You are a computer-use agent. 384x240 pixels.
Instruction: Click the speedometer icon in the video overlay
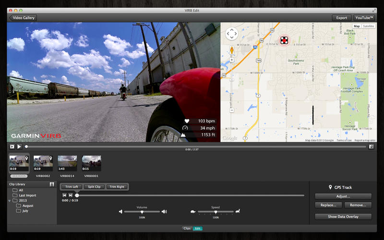[x=185, y=128]
